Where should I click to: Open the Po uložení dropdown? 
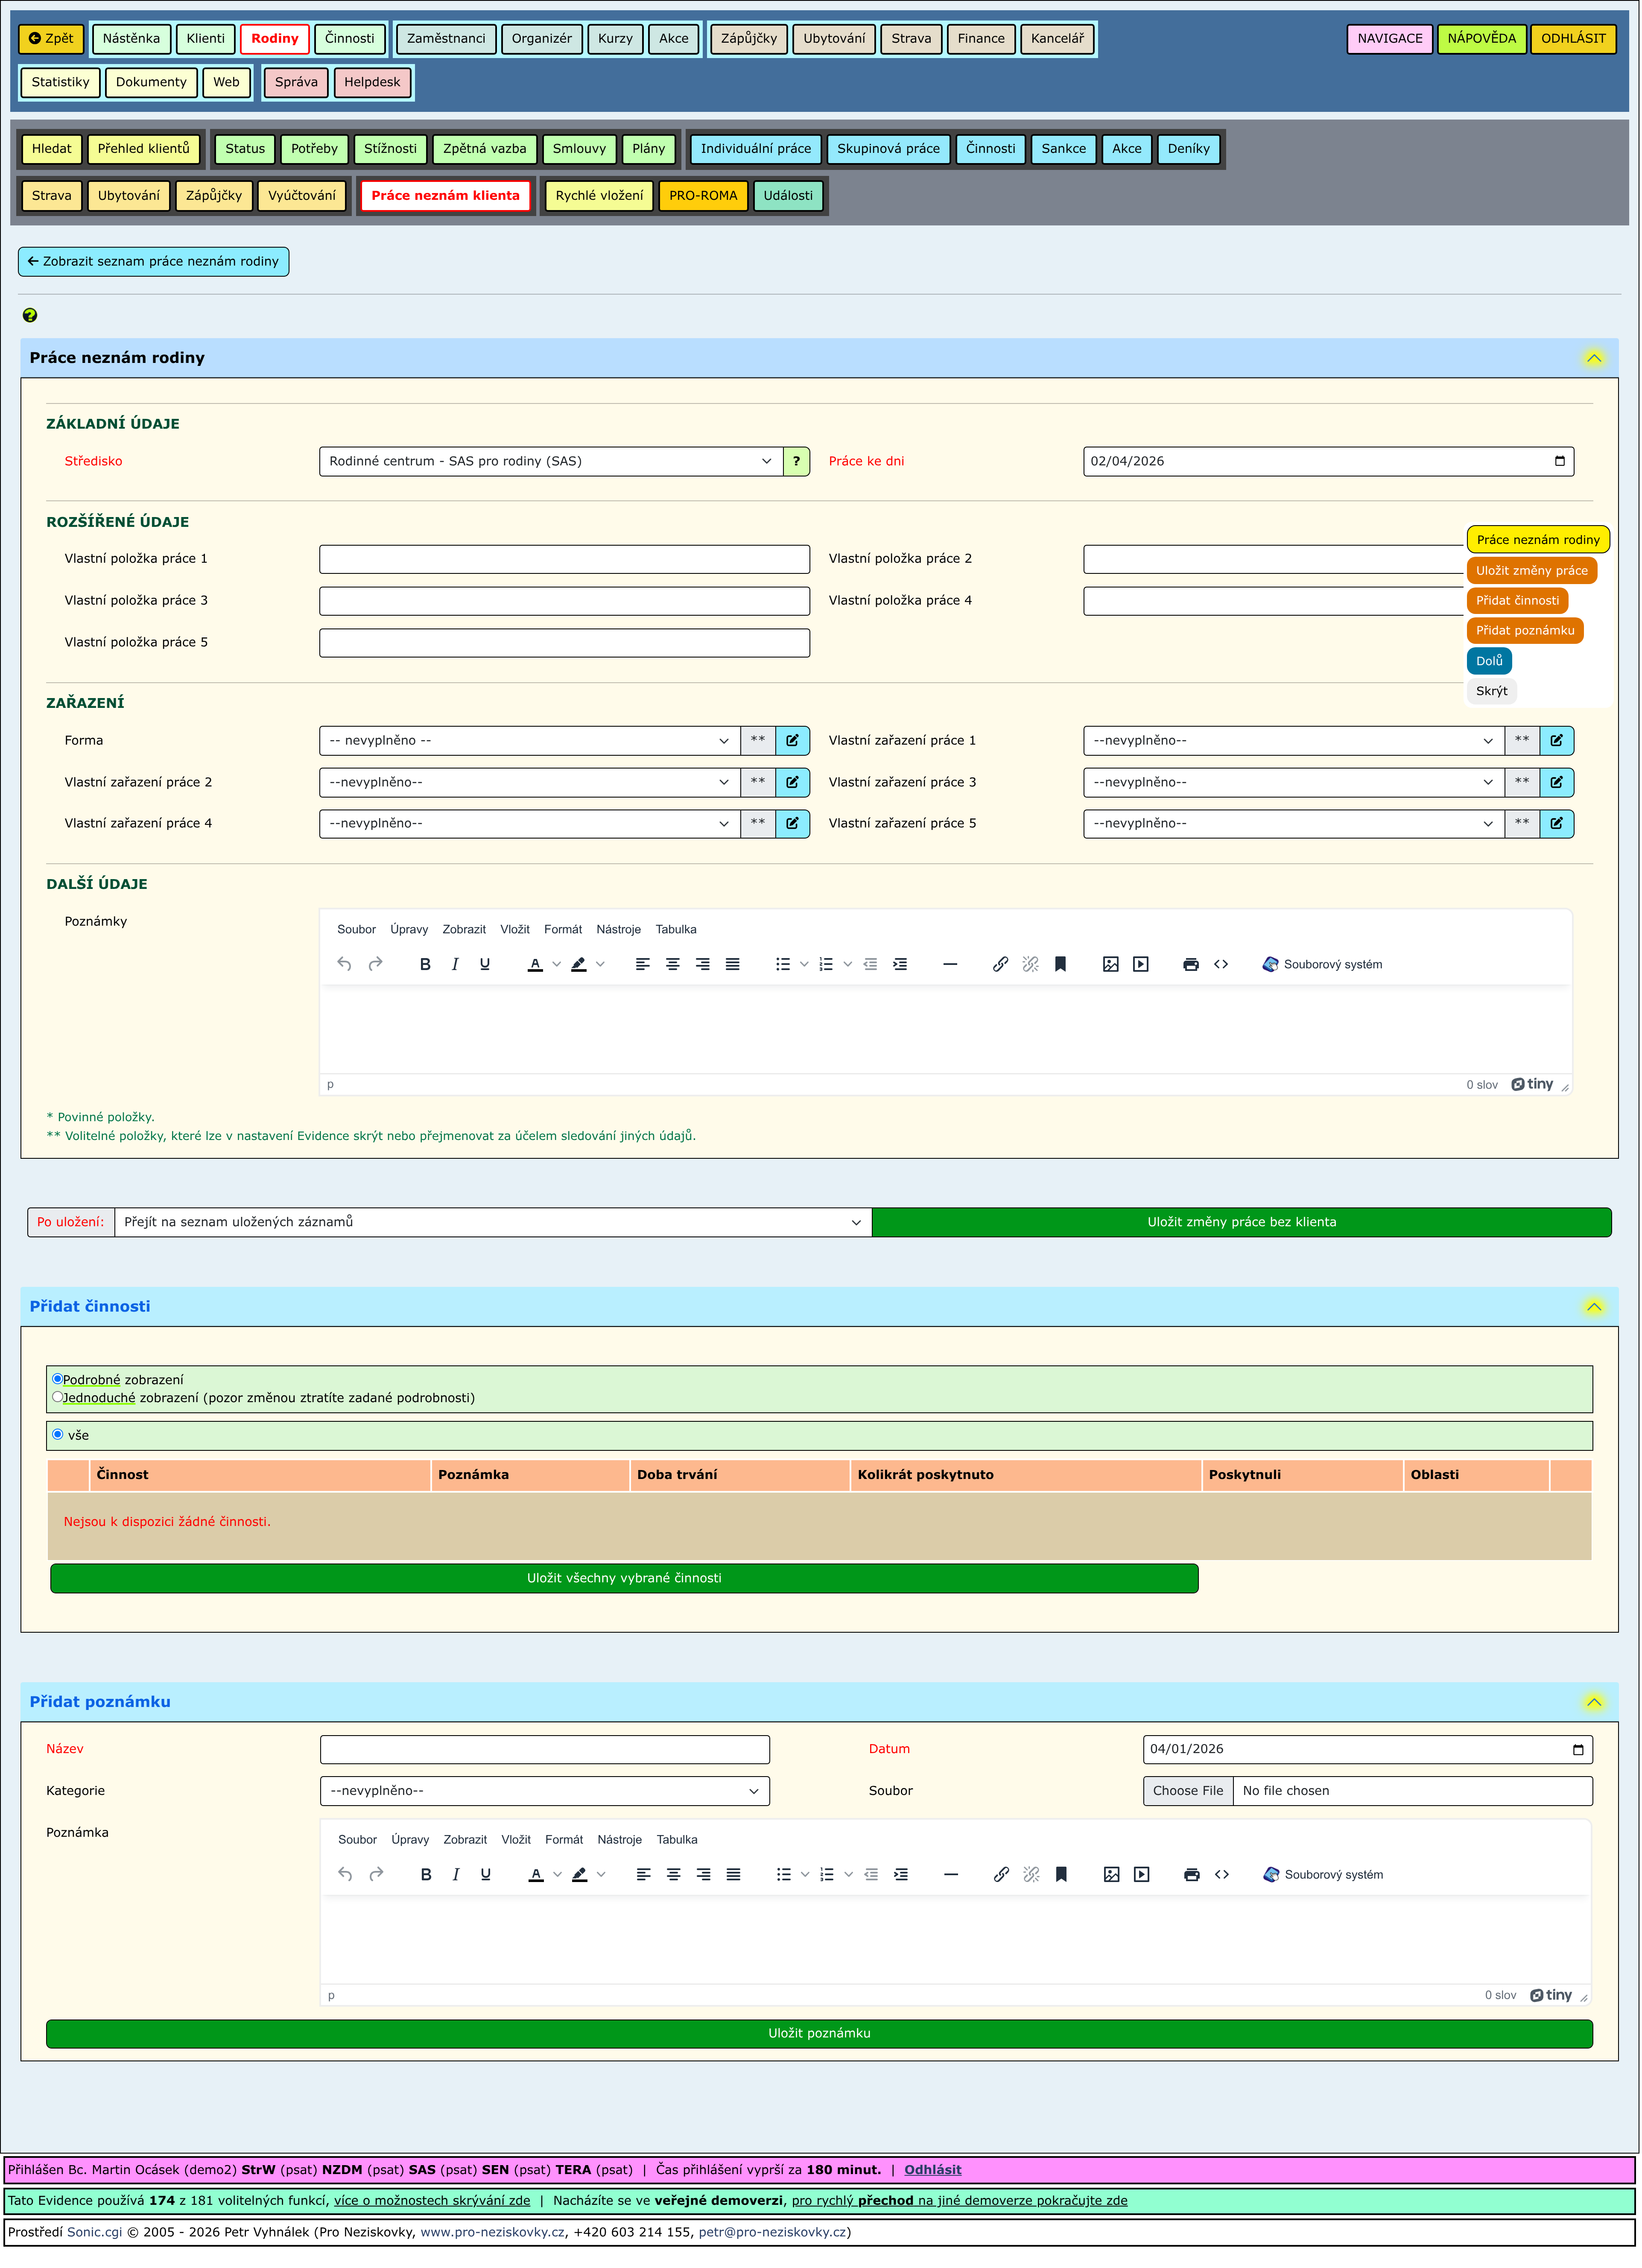coord(494,1223)
